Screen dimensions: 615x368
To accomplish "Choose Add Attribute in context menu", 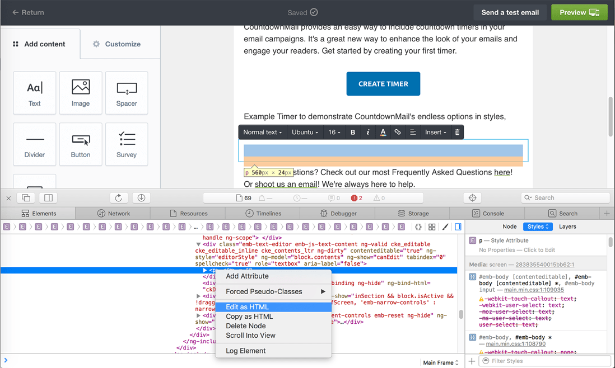I will [x=273, y=276].
